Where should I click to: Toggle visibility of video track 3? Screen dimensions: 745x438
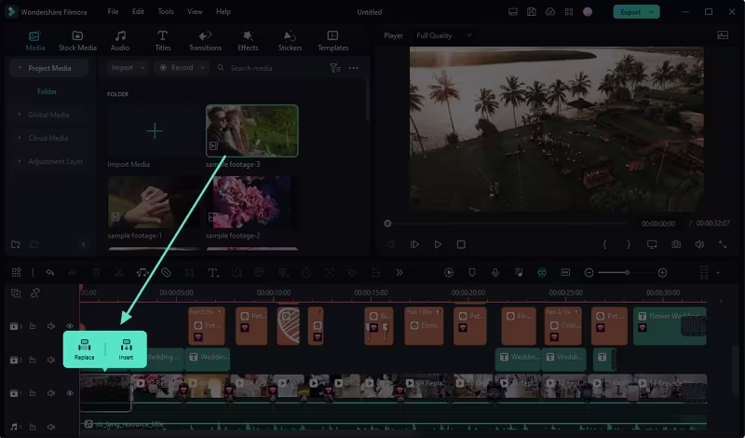(70, 326)
